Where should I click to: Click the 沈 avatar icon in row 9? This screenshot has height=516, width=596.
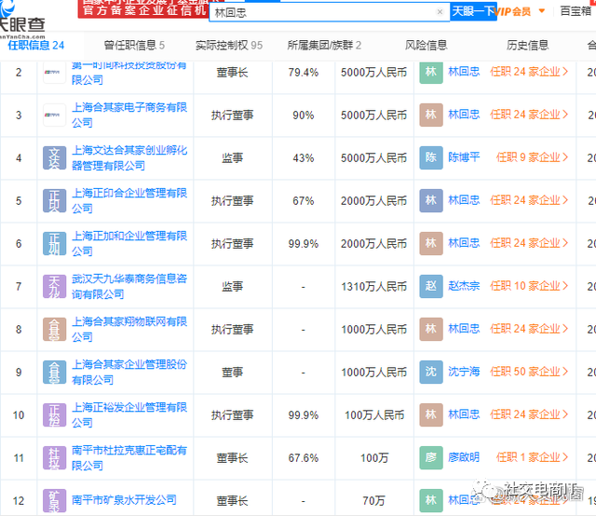(x=431, y=372)
